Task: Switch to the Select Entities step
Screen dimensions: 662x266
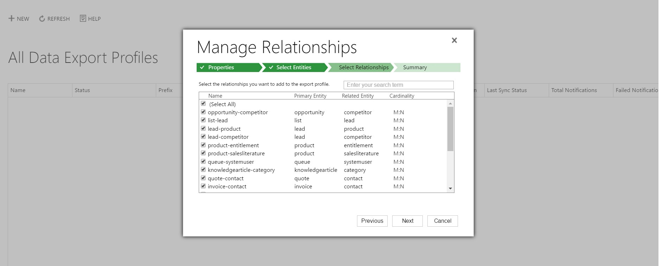Action: 293,67
